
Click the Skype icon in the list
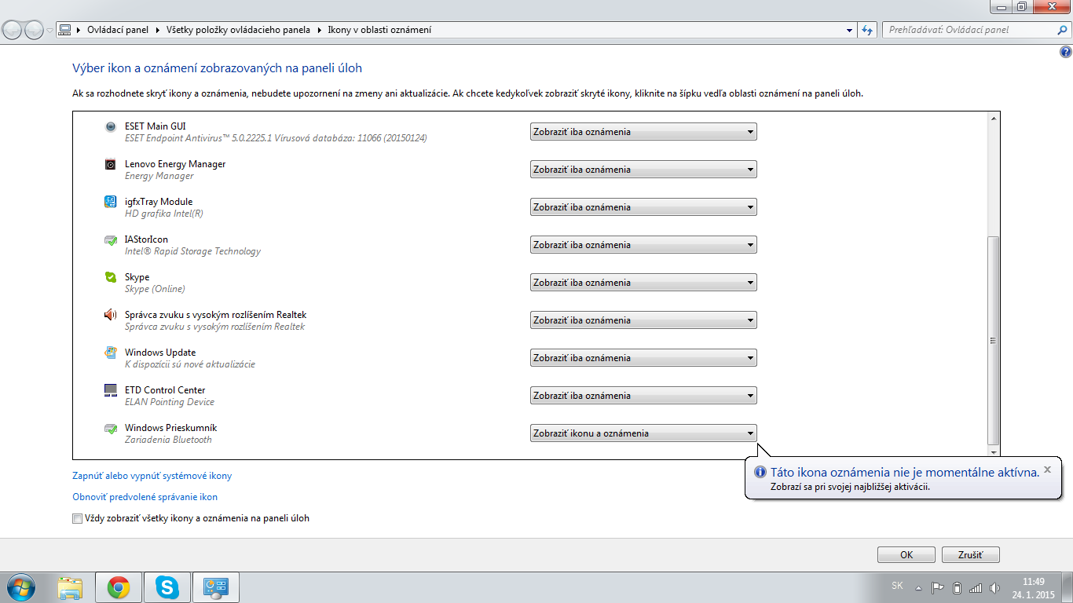pos(111,277)
